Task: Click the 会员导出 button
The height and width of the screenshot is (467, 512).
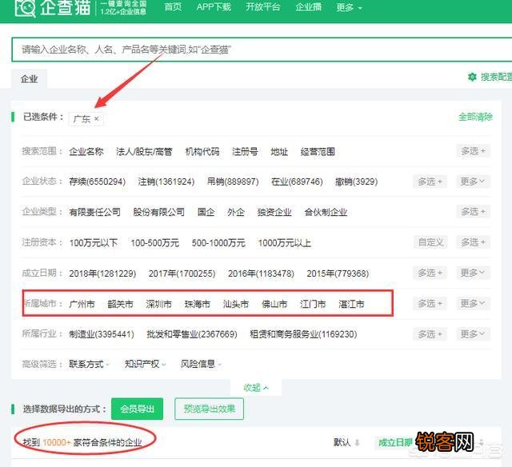Action: point(137,409)
